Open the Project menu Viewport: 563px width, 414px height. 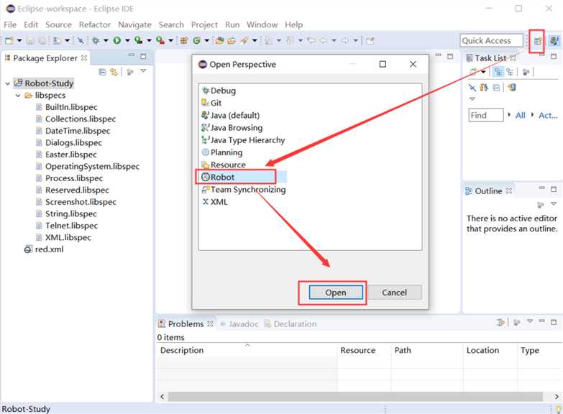[x=204, y=24]
